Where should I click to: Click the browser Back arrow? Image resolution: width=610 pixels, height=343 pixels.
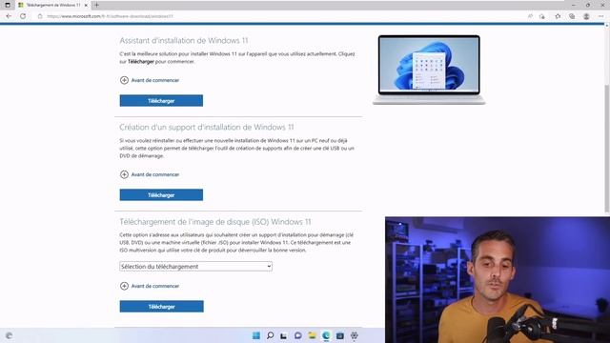pyautogui.click(x=9, y=16)
